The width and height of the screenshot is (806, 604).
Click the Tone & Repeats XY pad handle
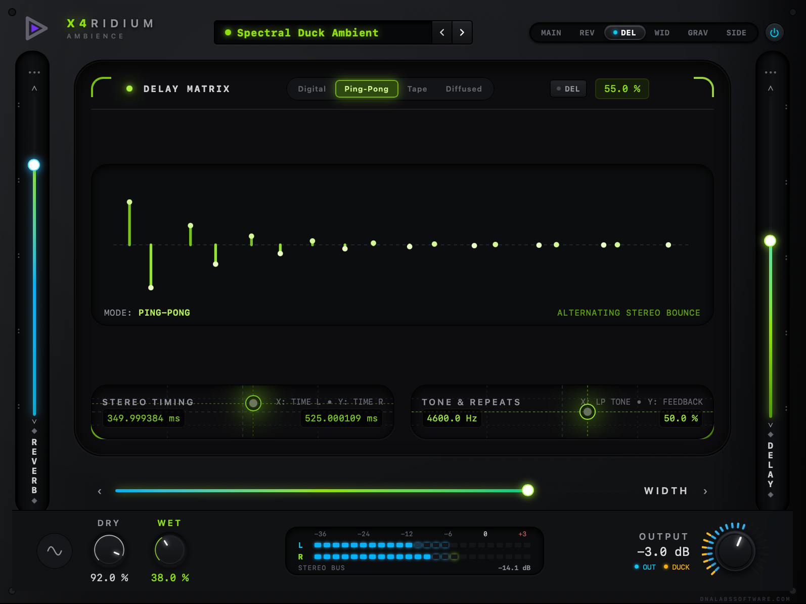tap(588, 412)
